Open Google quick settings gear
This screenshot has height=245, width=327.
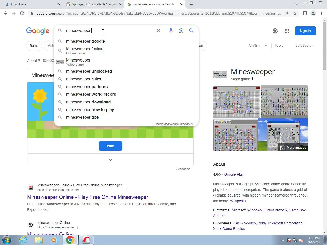coord(275,31)
